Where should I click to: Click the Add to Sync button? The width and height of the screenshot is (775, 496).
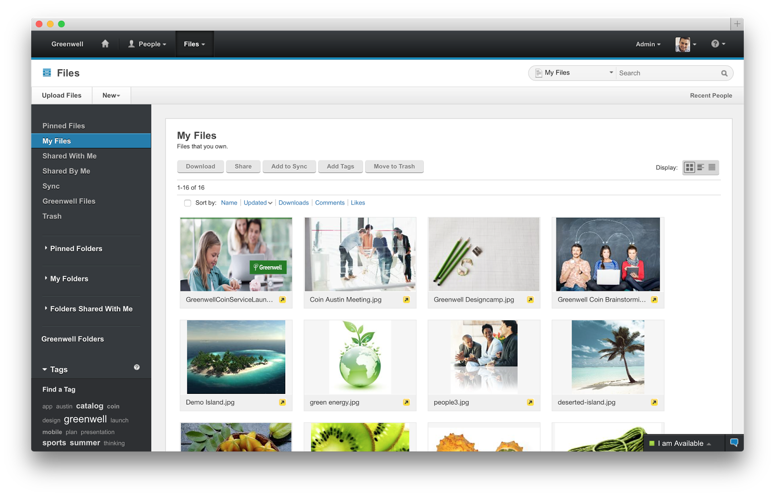tap(289, 166)
